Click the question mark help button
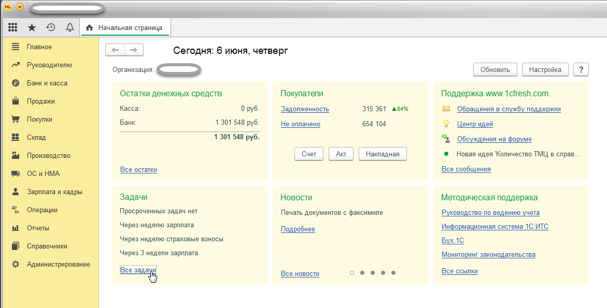 (581, 69)
